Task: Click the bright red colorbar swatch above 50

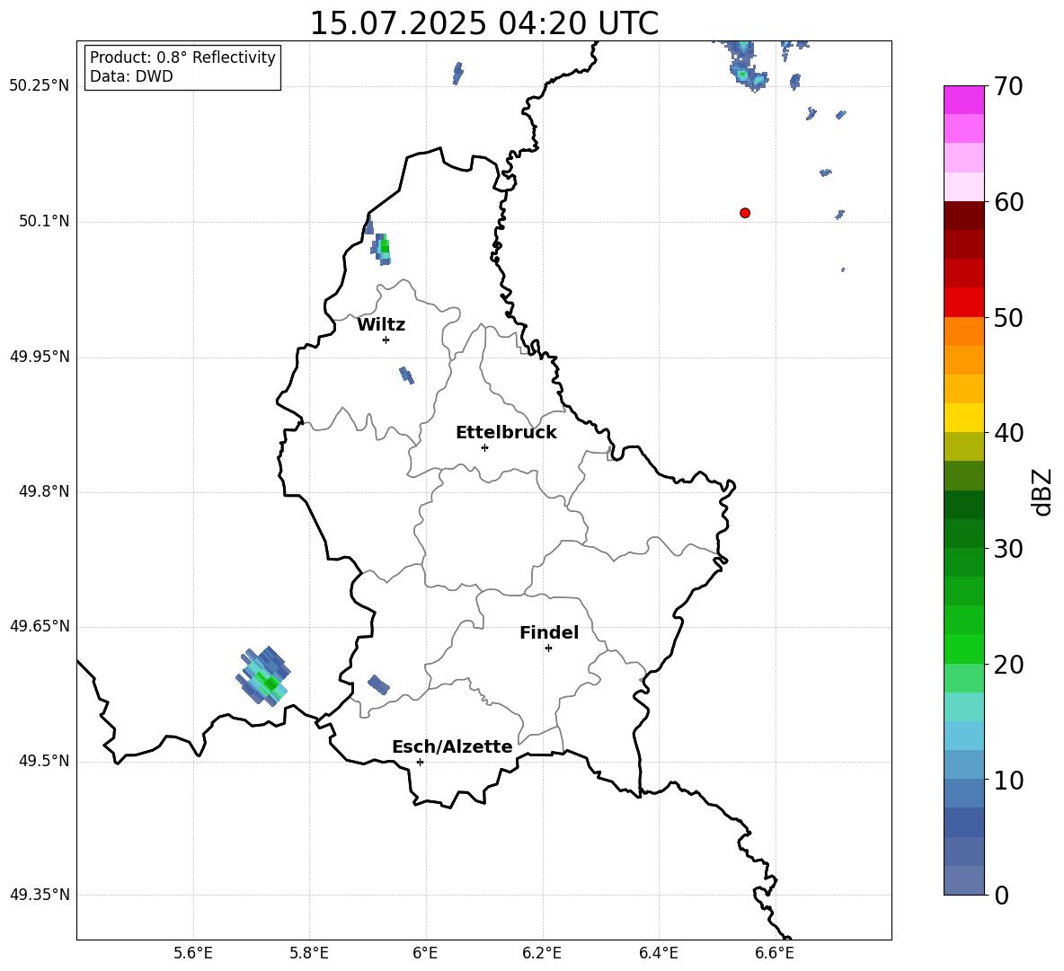Action: [963, 303]
